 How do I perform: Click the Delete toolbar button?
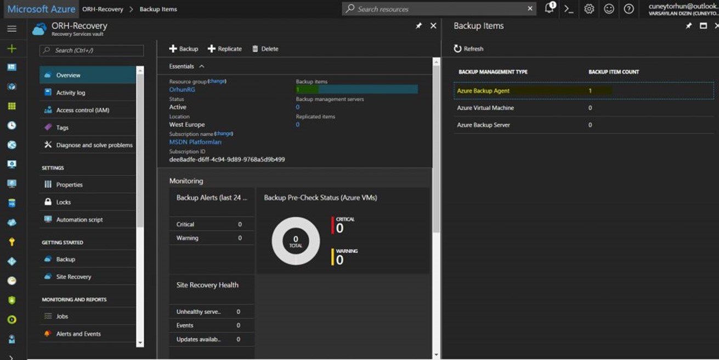[x=265, y=49]
